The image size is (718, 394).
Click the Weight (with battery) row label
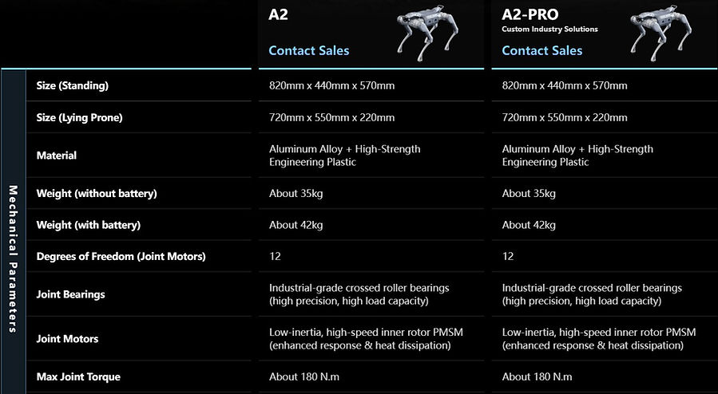click(89, 225)
